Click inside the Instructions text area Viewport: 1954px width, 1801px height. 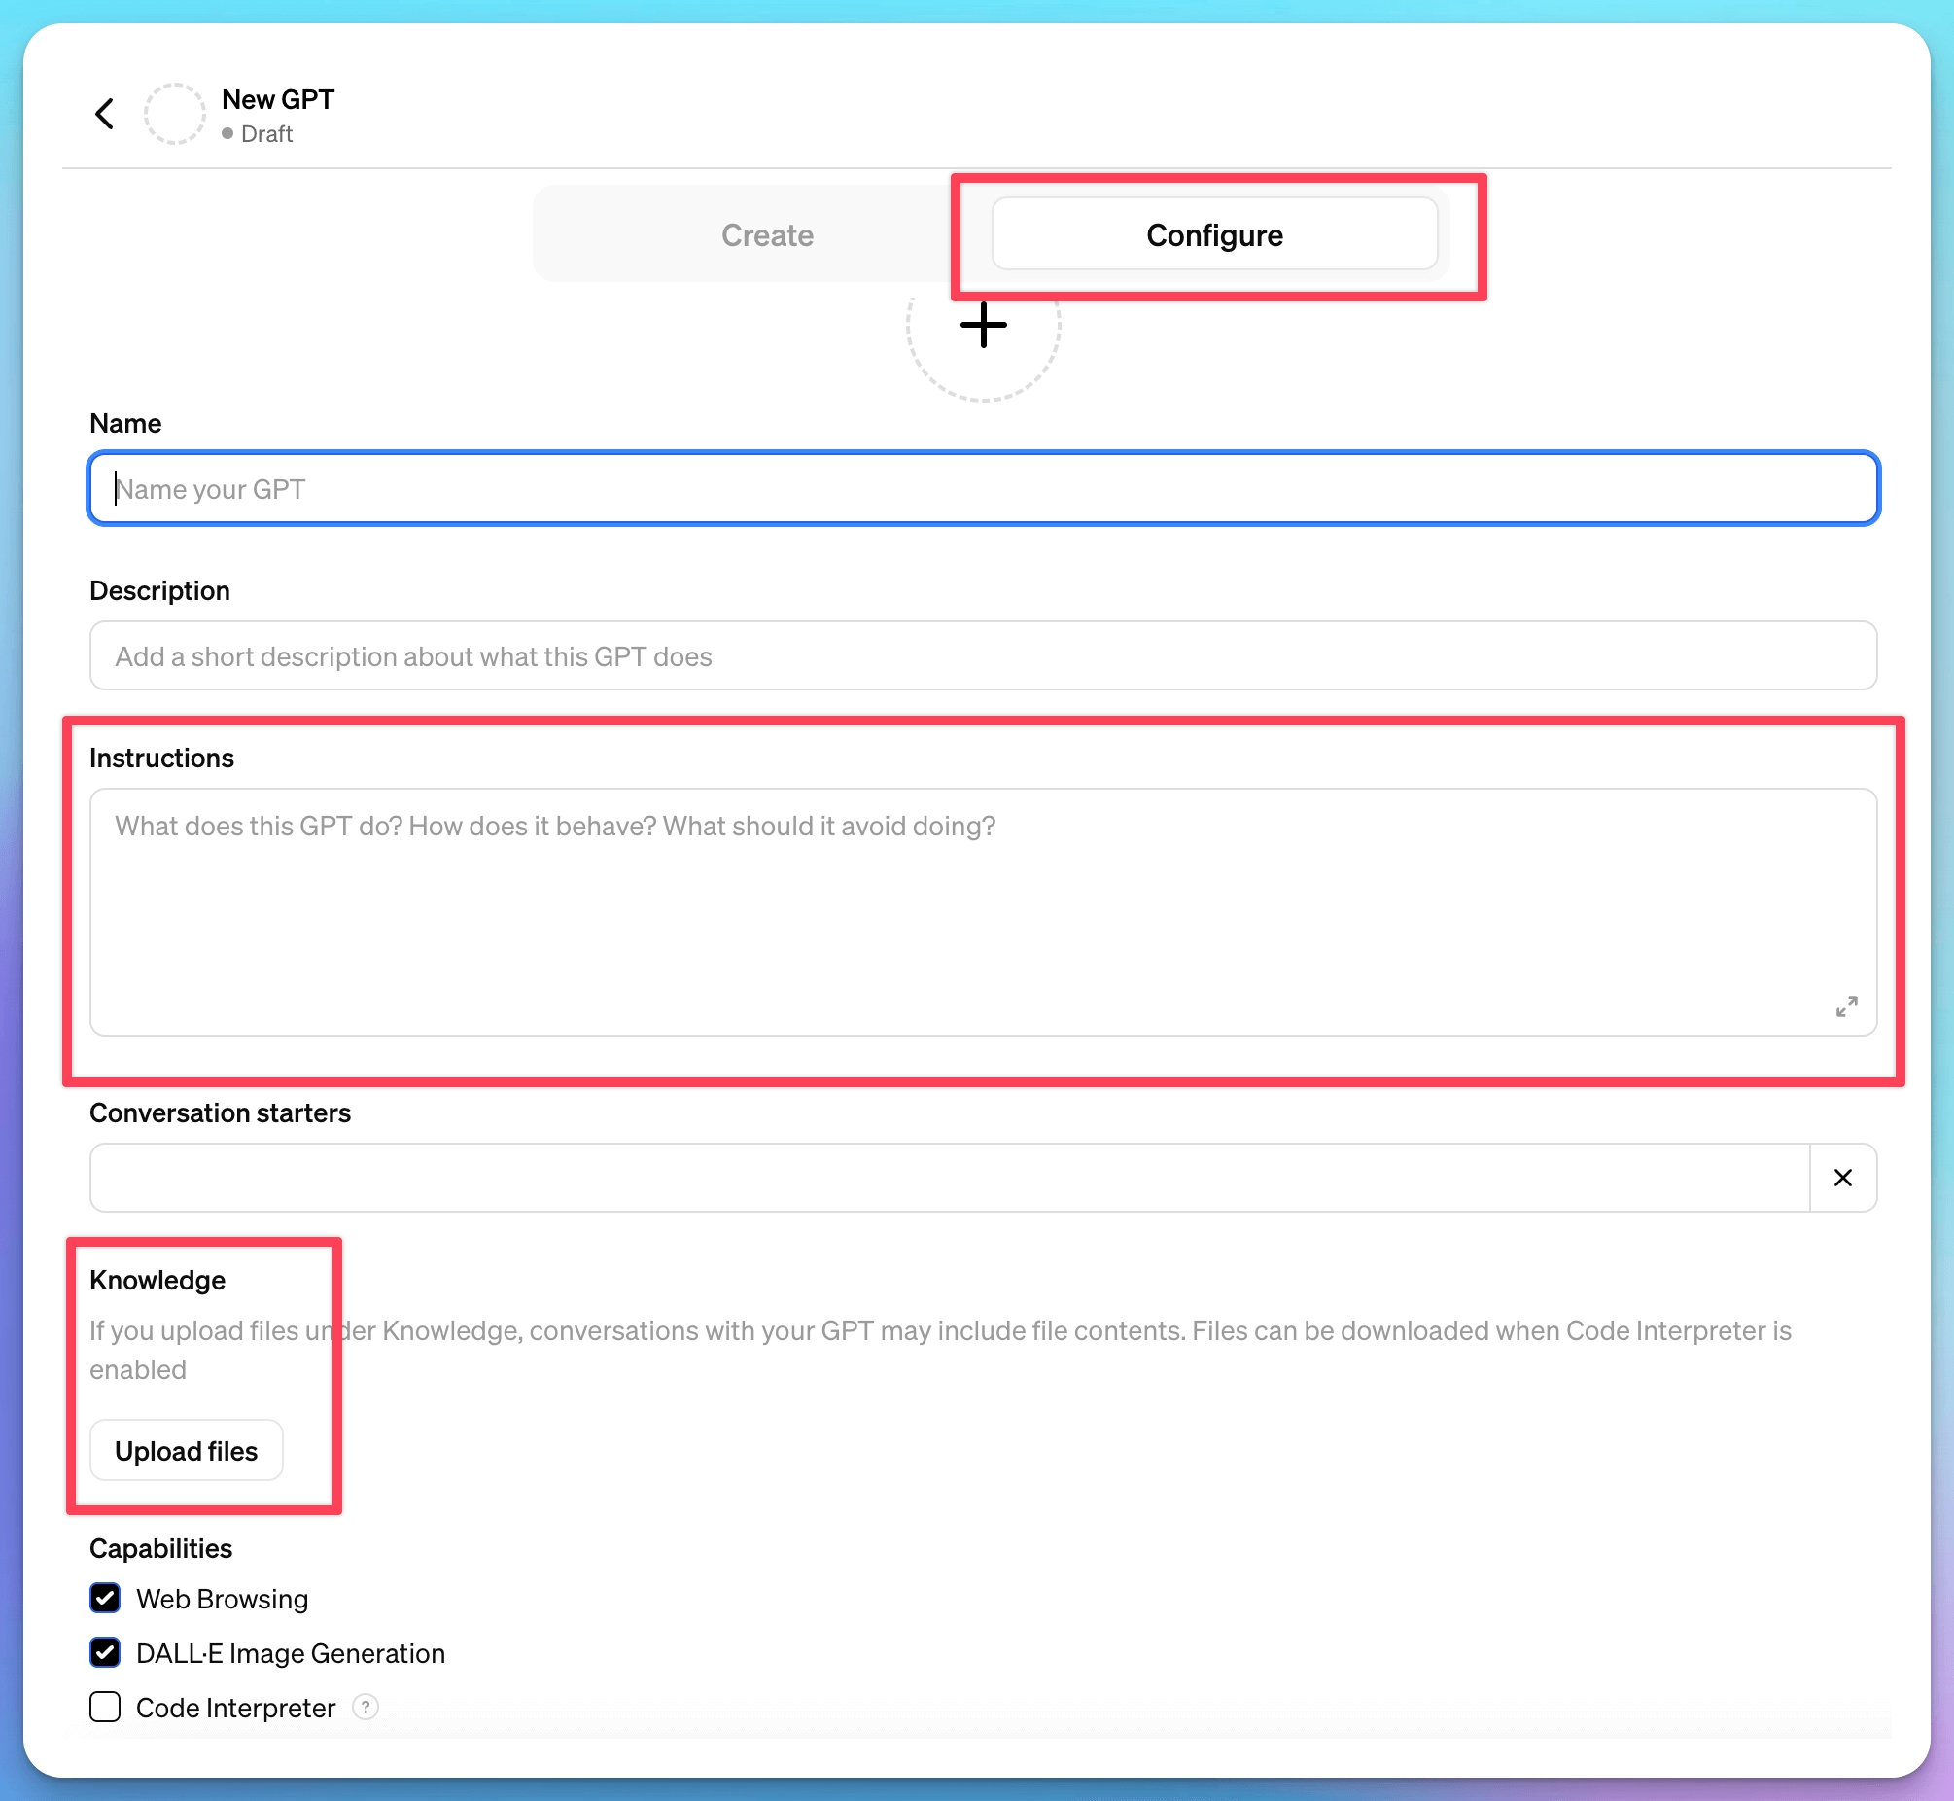[982, 911]
